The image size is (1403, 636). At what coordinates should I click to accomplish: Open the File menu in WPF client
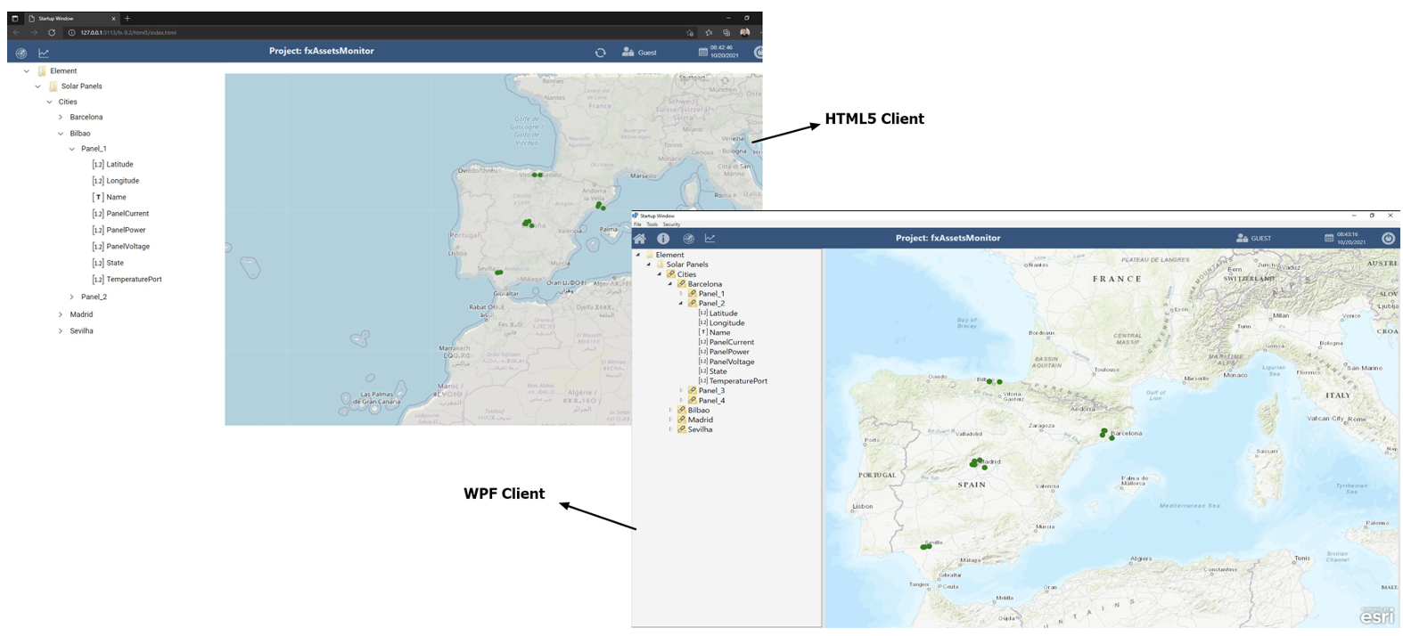[637, 224]
